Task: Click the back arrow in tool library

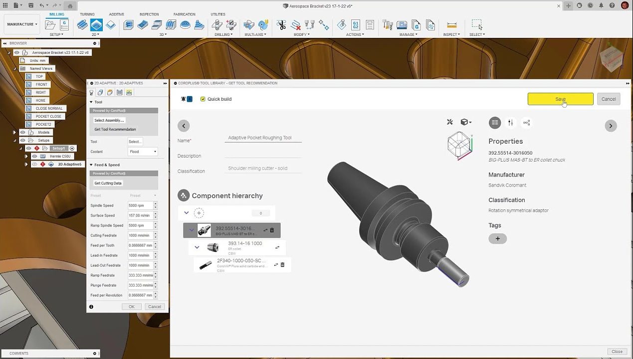Action: point(184,126)
